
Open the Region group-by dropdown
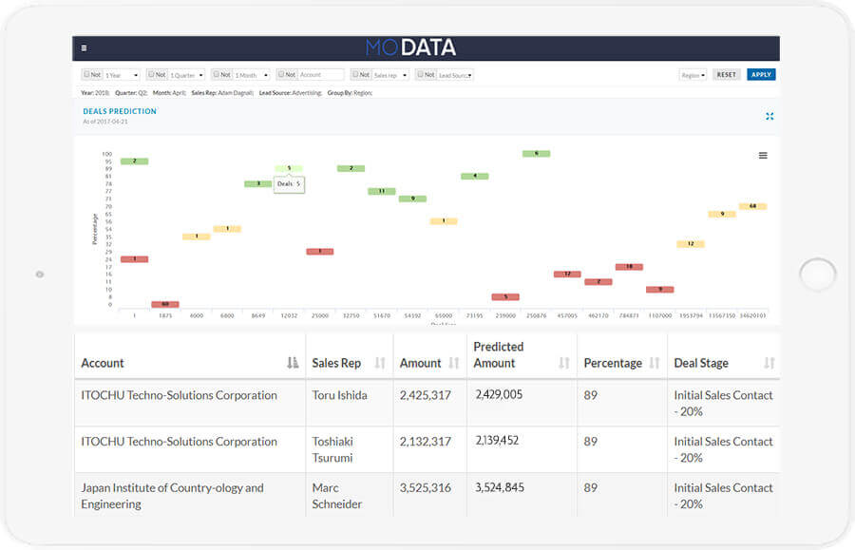pos(693,74)
